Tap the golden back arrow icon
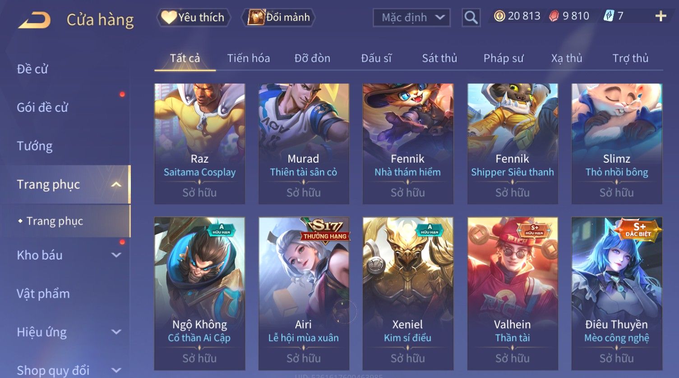This screenshot has height=378, width=679. (34, 20)
